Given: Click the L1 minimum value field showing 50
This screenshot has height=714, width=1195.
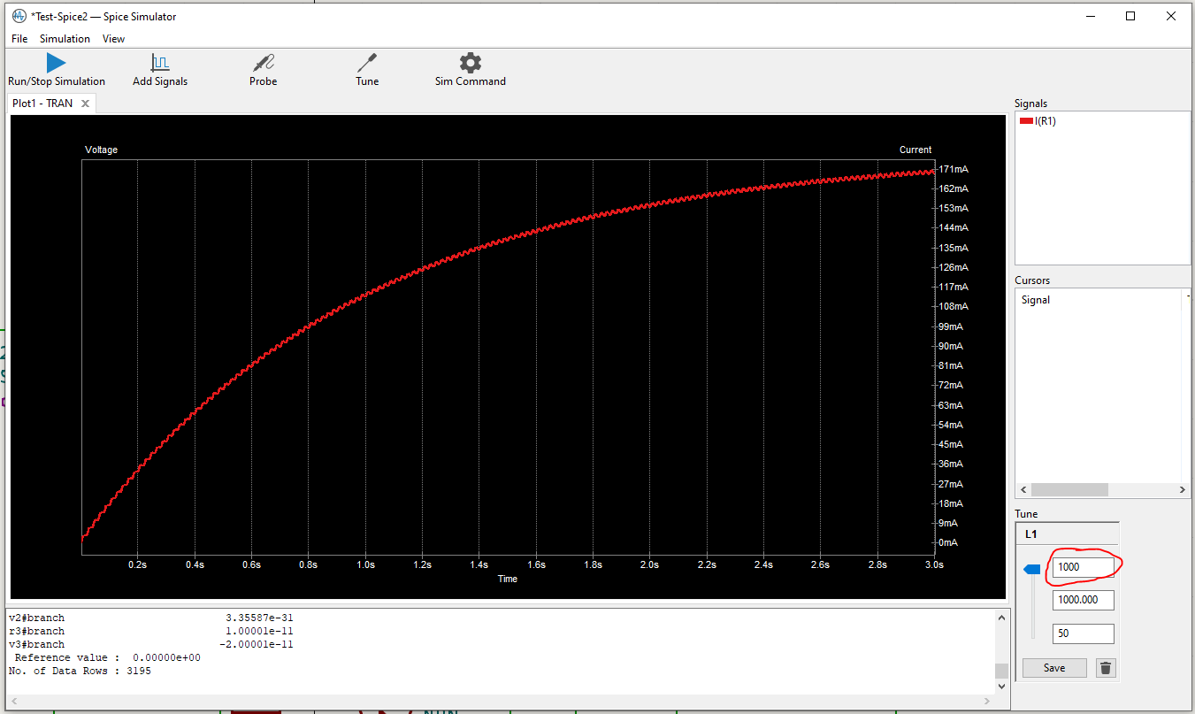Looking at the screenshot, I should coord(1083,633).
